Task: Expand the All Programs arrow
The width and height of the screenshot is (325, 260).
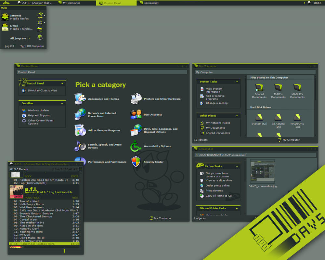Action: click(x=29, y=38)
